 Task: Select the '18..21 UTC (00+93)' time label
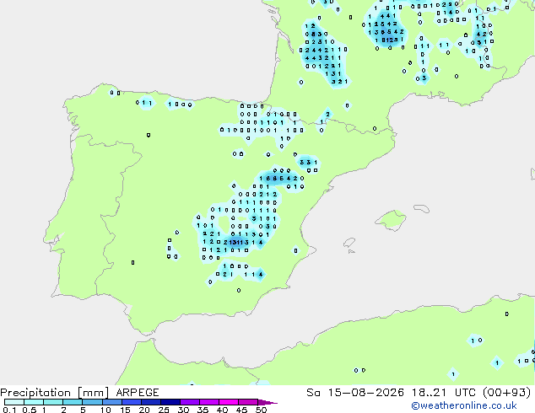point(471,393)
